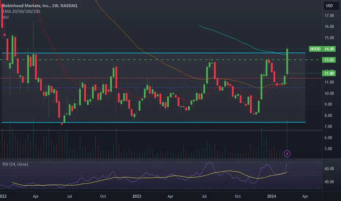Click the Robinhood Markets, Inc. symbol title

pyautogui.click(x=40, y=5)
